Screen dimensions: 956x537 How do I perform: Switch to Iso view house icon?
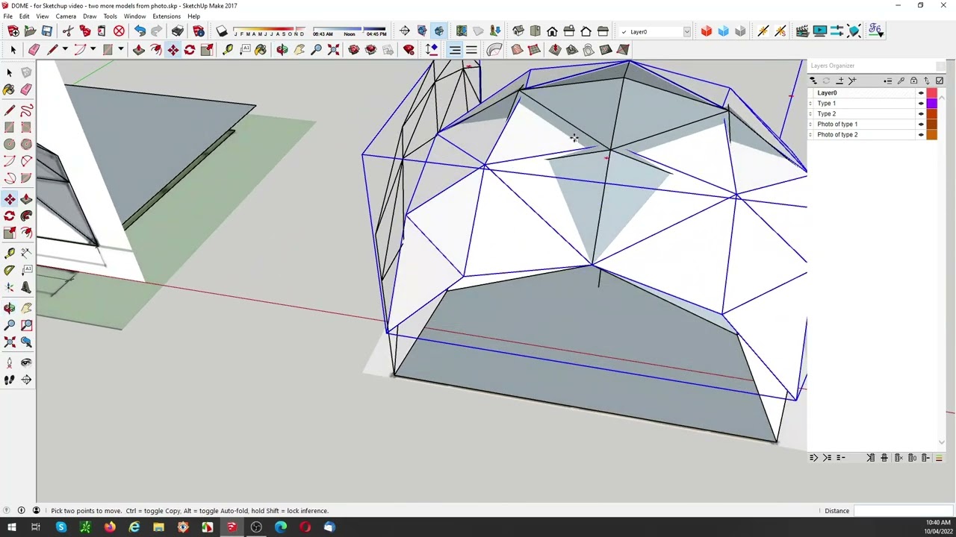(x=518, y=31)
